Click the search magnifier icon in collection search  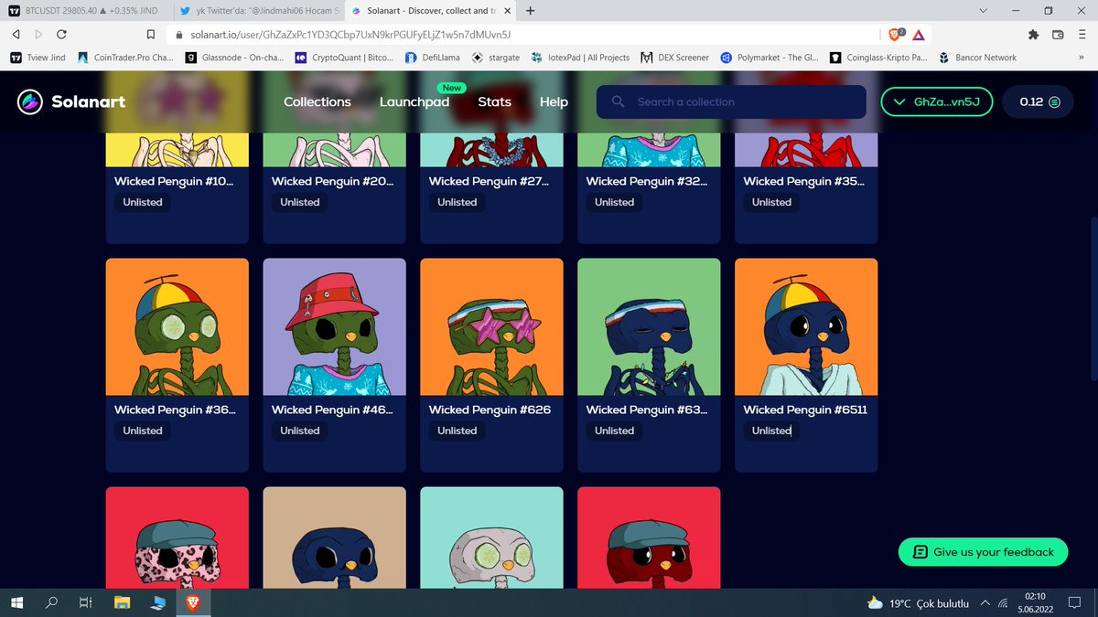[x=619, y=101]
